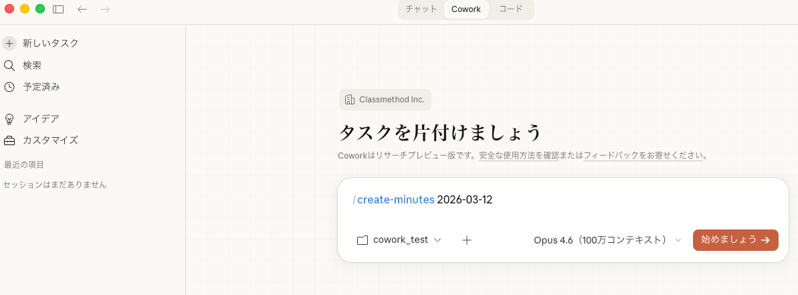Open the Opus 4.6 model dropdown
The width and height of the screenshot is (798, 295).
[x=607, y=240]
